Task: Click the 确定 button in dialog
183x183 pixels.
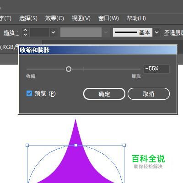Action: (x=104, y=94)
